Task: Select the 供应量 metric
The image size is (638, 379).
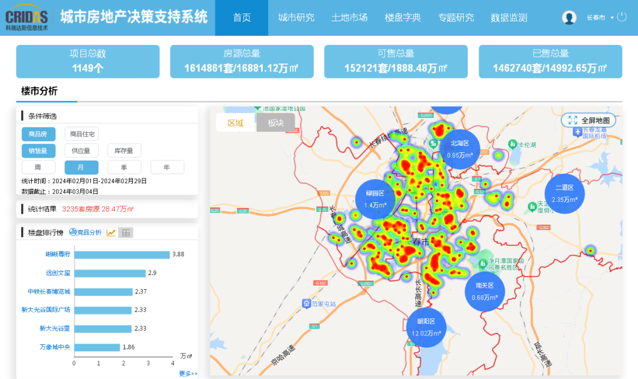Action: tap(82, 151)
